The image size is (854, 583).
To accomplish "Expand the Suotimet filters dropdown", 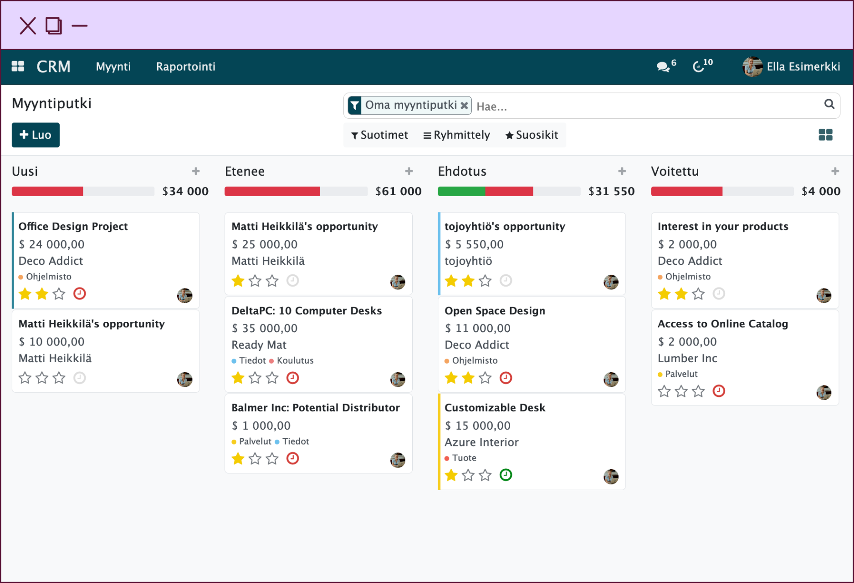I will coord(379,135).
